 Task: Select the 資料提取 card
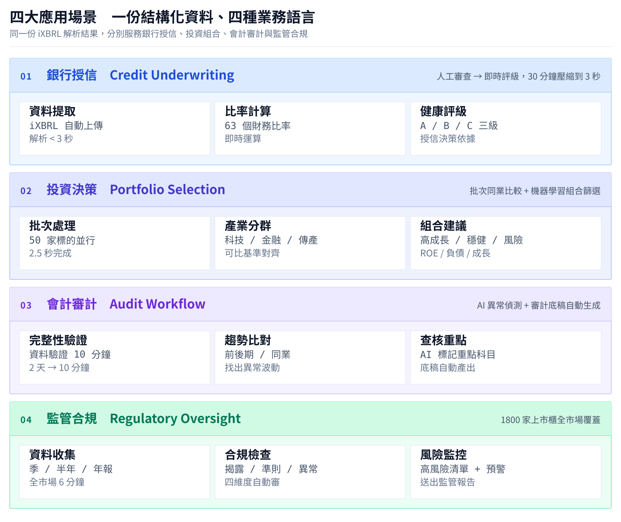tap(115, 128)
